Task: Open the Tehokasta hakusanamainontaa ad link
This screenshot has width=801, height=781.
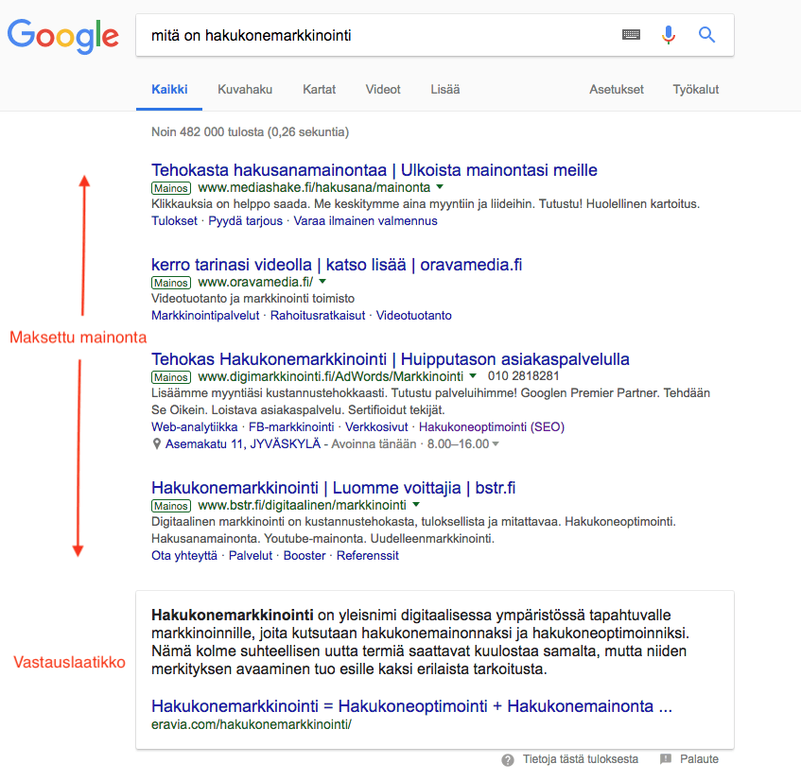Action: pyautogui.click(x=374, y=170)
